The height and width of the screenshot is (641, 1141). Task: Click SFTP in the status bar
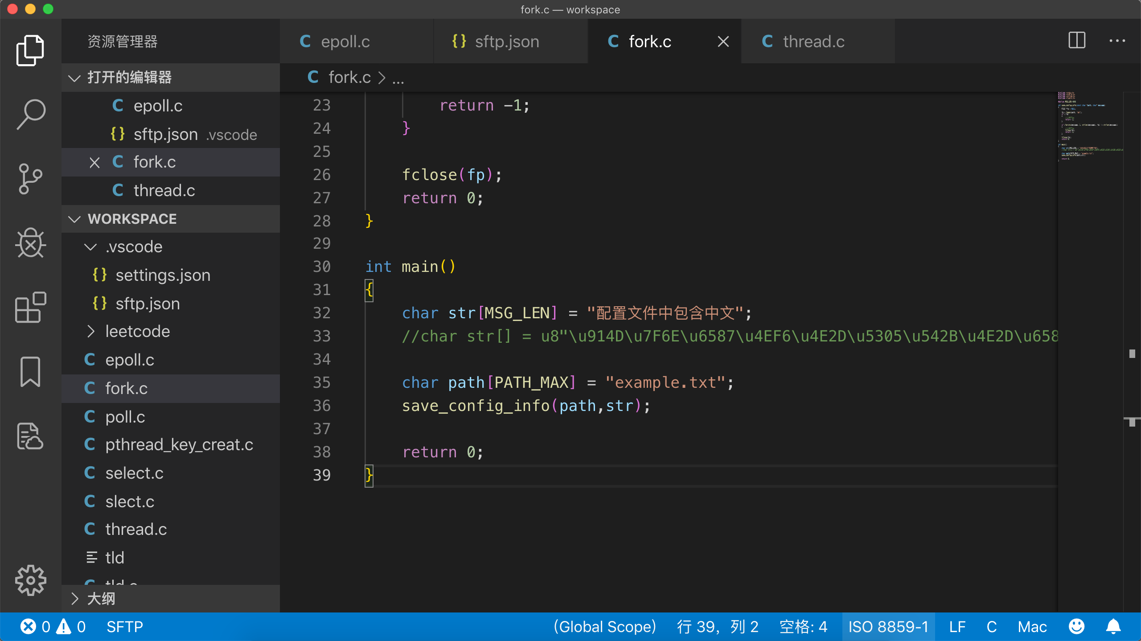[x=124, y=627]
